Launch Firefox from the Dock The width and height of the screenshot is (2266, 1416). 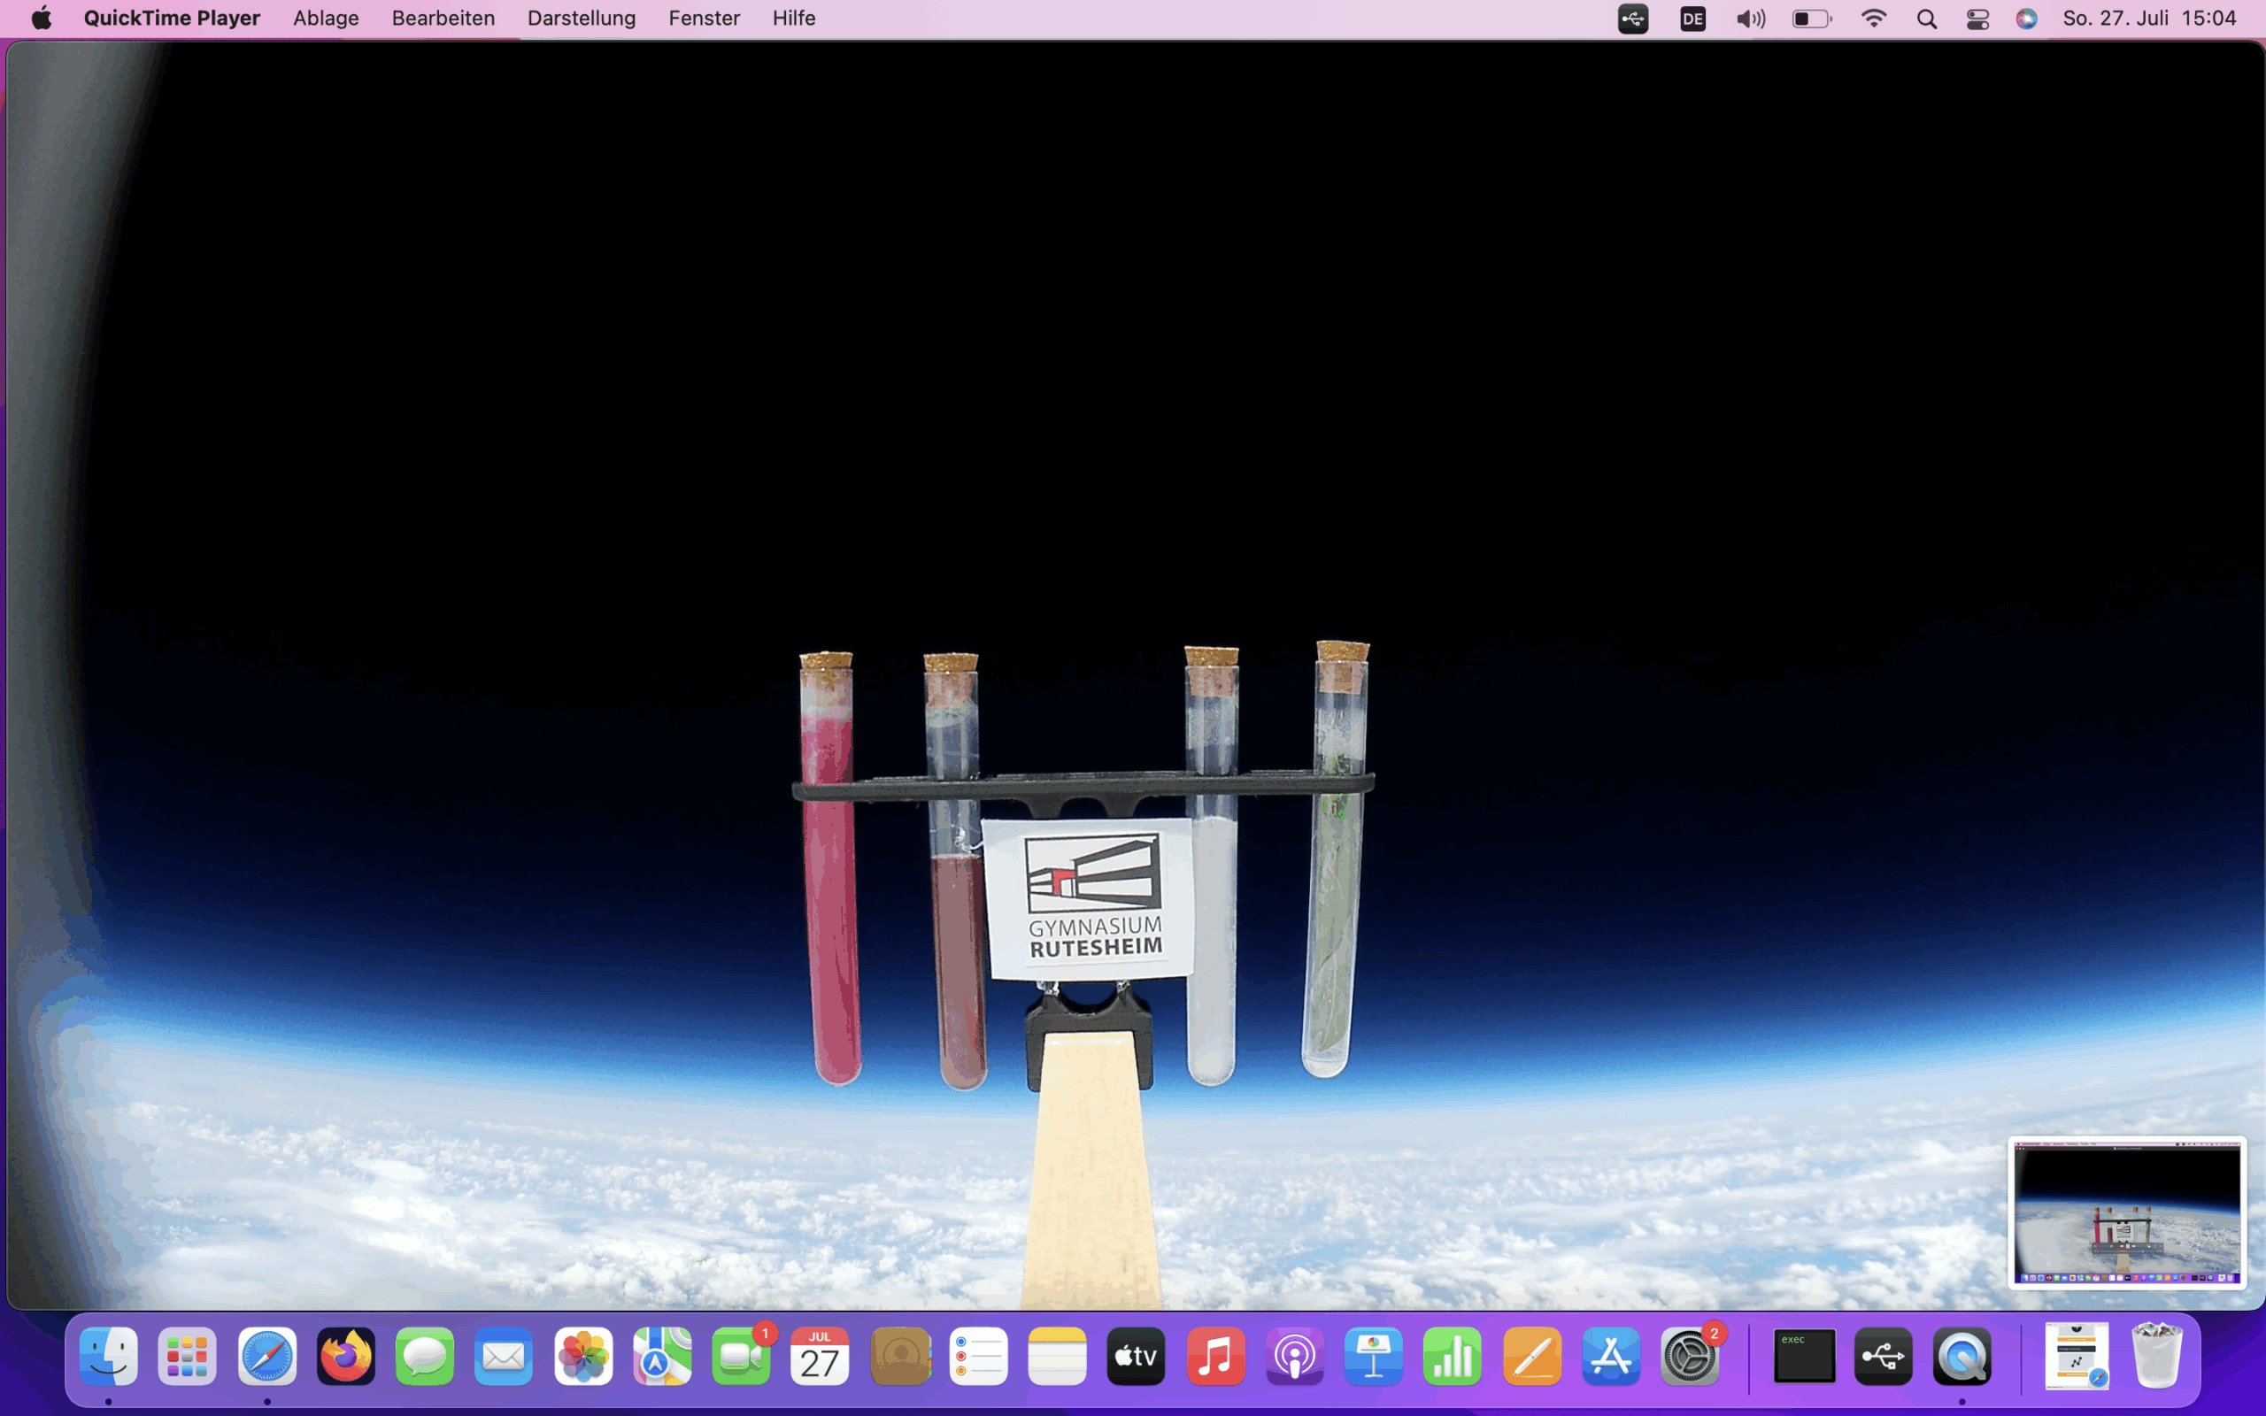click(345, 1357)
